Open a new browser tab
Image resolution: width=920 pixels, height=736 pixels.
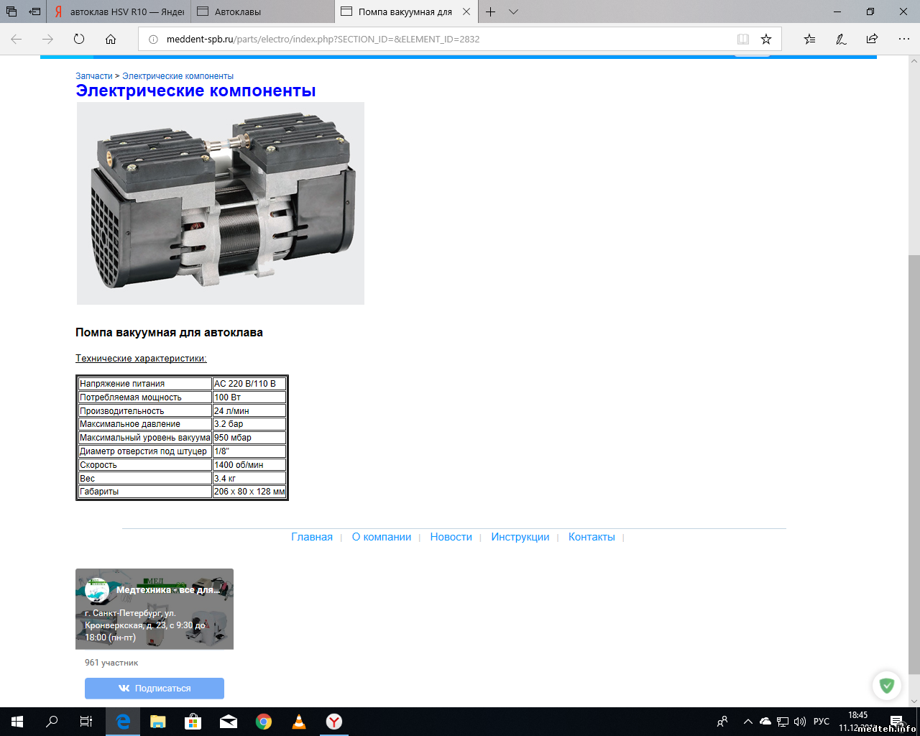click(x=490, y=11)
